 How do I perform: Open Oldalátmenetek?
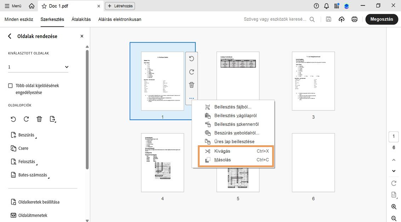pyautogui.click(x=29, y=215)
